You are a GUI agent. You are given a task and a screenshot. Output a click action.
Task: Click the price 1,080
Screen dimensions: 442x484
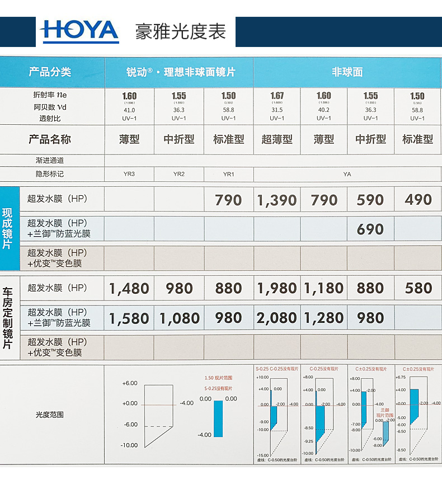[180, 318]
